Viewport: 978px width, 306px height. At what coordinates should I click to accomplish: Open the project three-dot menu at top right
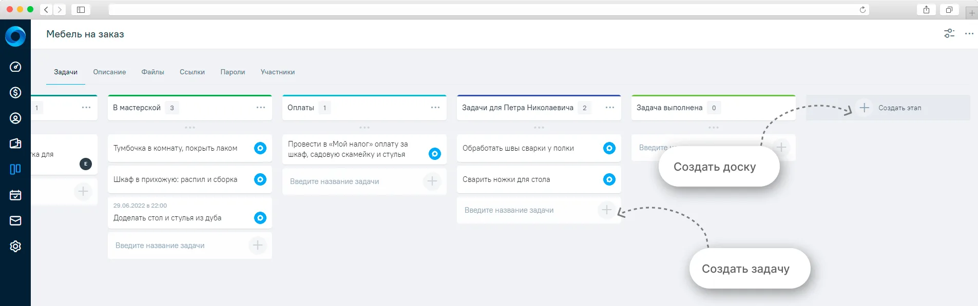tap(969, 34)
